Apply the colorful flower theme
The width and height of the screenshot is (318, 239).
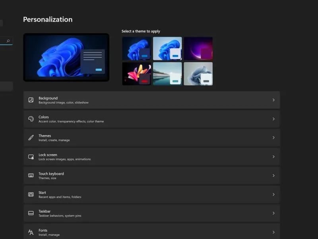click(x=136, y=74)
